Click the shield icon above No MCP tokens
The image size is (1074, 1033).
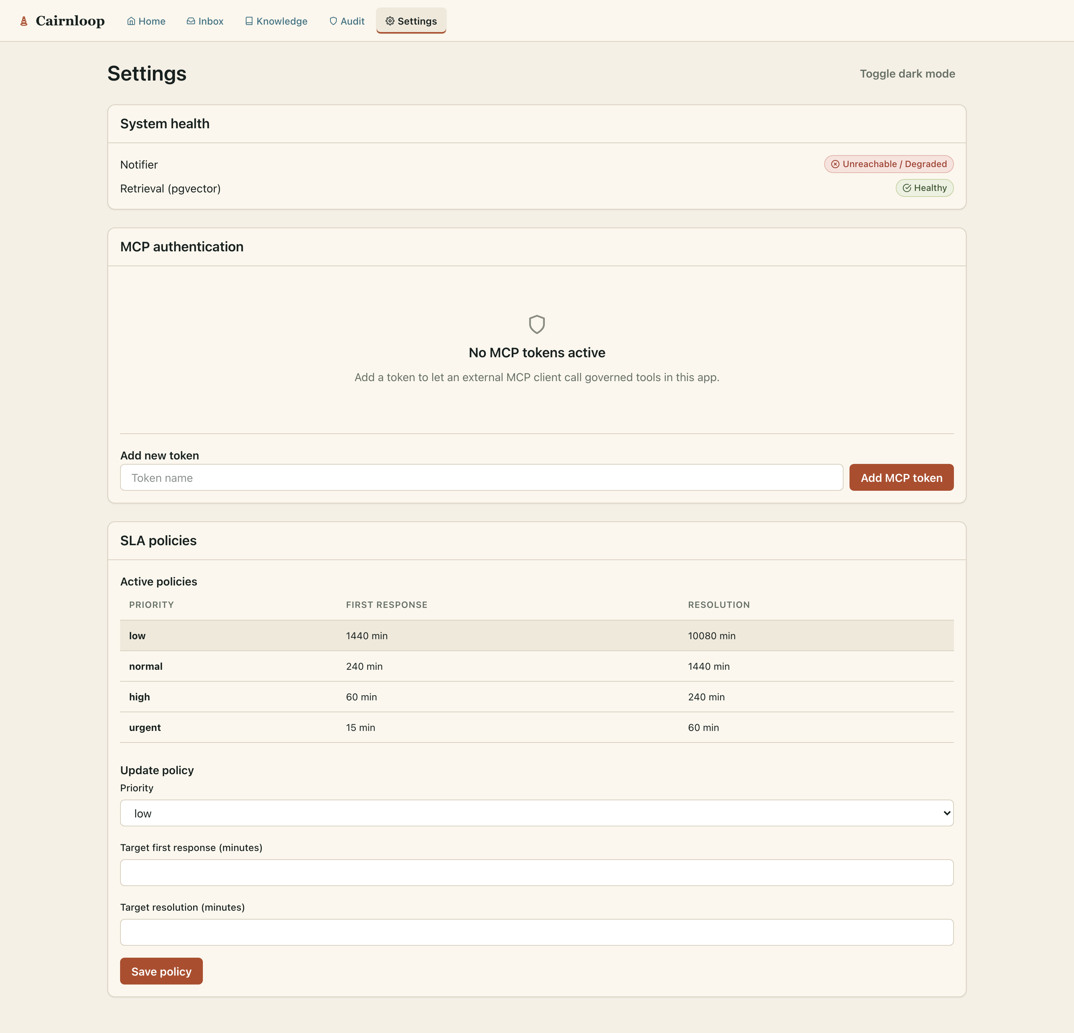click(537, 324)
